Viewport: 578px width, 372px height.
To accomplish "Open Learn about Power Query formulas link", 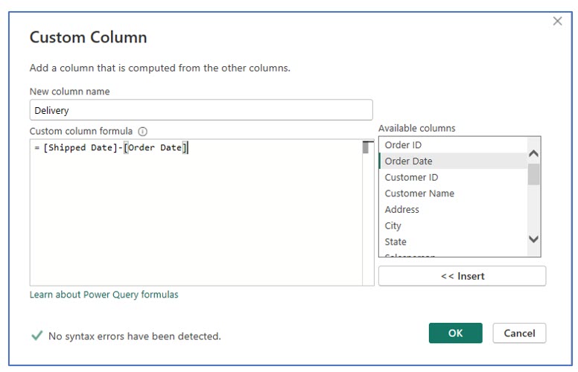I will point(104,295).
